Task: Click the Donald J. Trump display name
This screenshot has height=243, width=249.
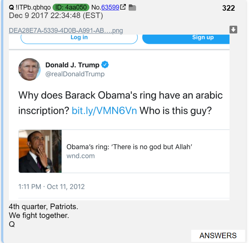Action: [x=72, y=65]
